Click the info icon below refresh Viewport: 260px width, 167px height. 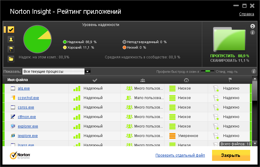tap(252, 32)
